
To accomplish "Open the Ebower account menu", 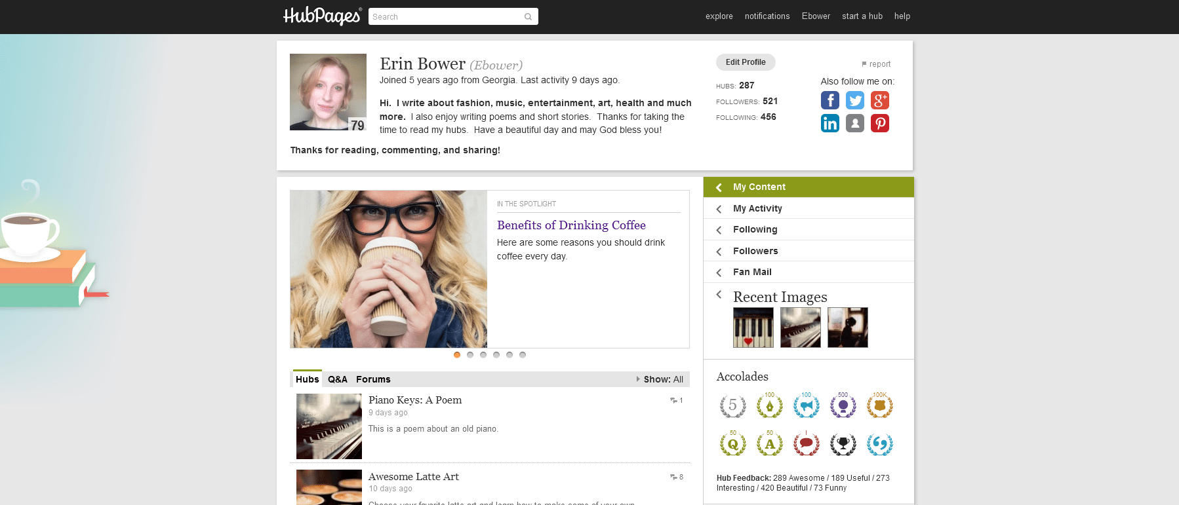I will [x=816, y=16].
